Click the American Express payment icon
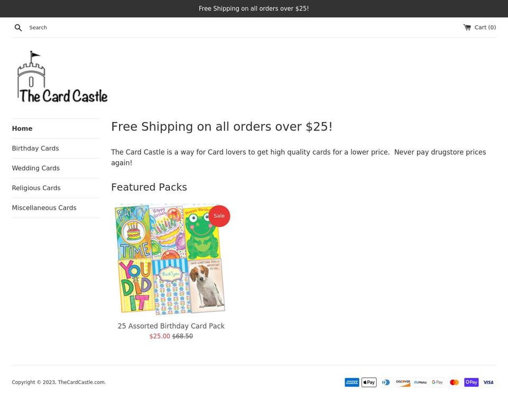The width and height of the screenshot is (508, 399). (x=352, y=382)
